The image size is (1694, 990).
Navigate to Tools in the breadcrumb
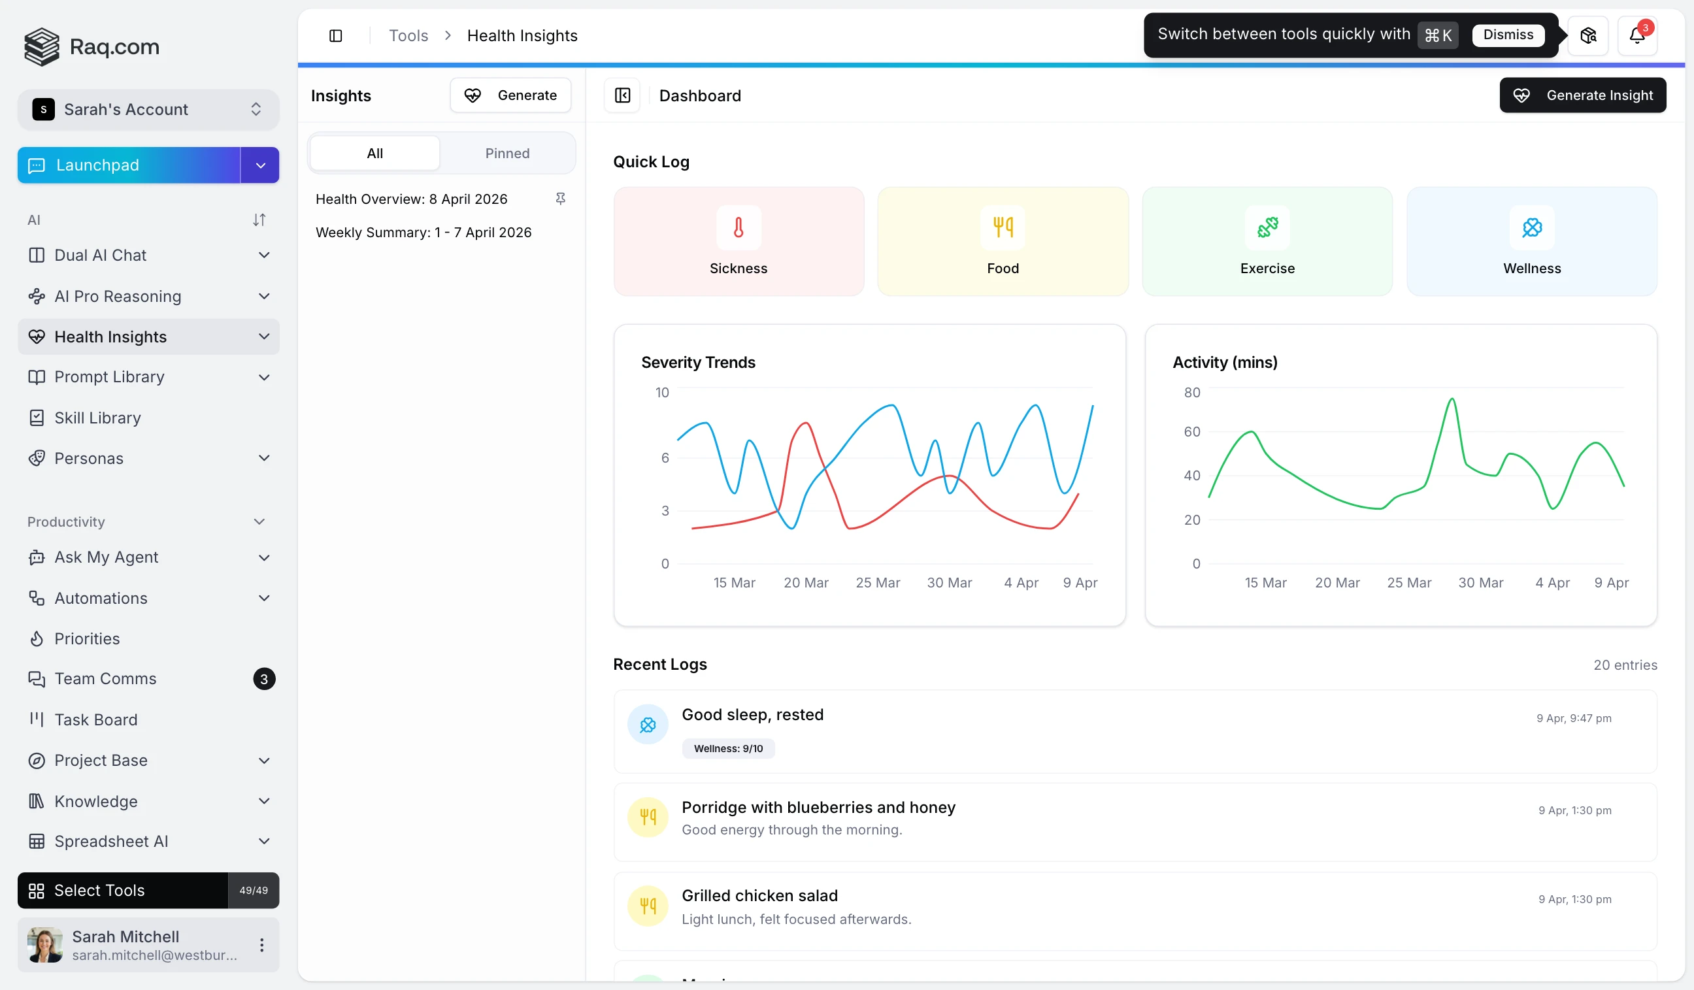[407, 35]
